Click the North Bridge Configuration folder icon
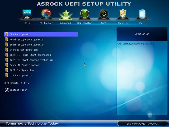 [7, 39]
